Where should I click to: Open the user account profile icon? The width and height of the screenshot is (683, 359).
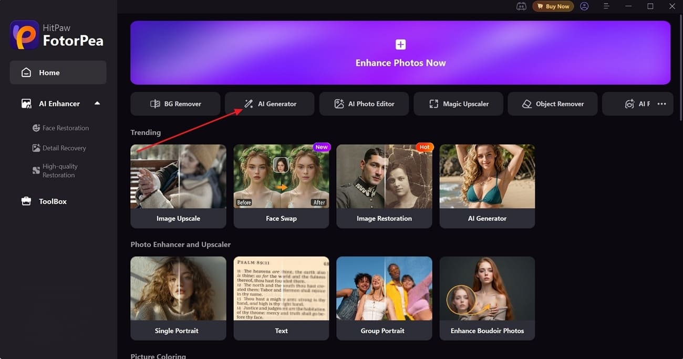[x=584, y=6]
